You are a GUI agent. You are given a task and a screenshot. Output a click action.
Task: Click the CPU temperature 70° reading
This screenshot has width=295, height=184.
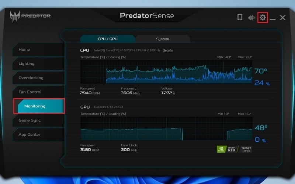click(x=261, y=71)
